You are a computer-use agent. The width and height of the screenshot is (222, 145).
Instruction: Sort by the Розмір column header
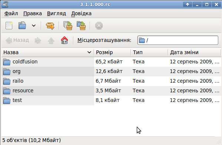point(112,52)
